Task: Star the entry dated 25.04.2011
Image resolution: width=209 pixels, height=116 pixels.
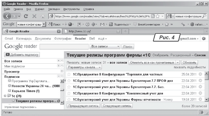Action: [69, 74]
